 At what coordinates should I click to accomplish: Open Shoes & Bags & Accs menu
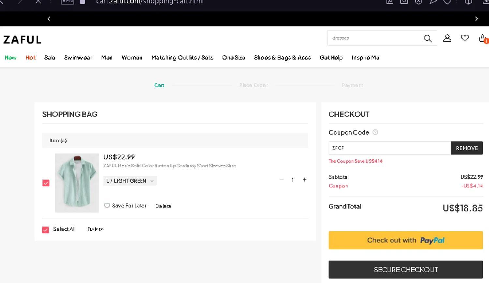(x=283, y=58)
